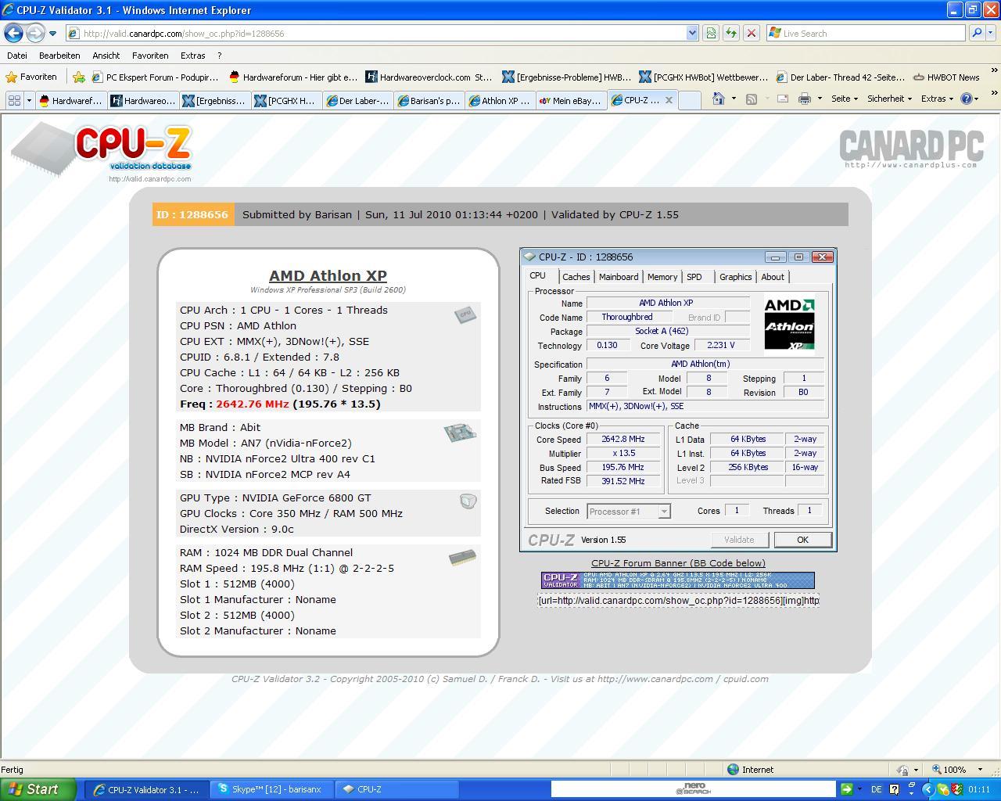Open the Mainboard tab in CPU-Z panel
1001x801 pixels.
[x=619, y=277]
